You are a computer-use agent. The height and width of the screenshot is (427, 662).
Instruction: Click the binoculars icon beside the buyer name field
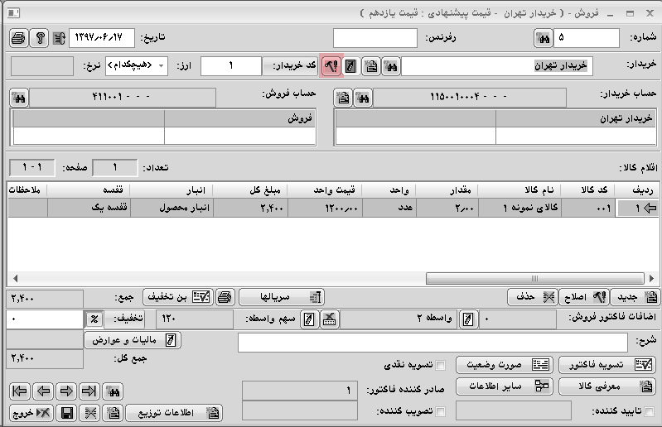click(391, 66)
